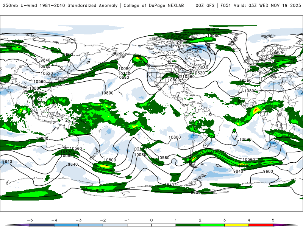Select the red 4 to 5 colorbar segment

261,225
